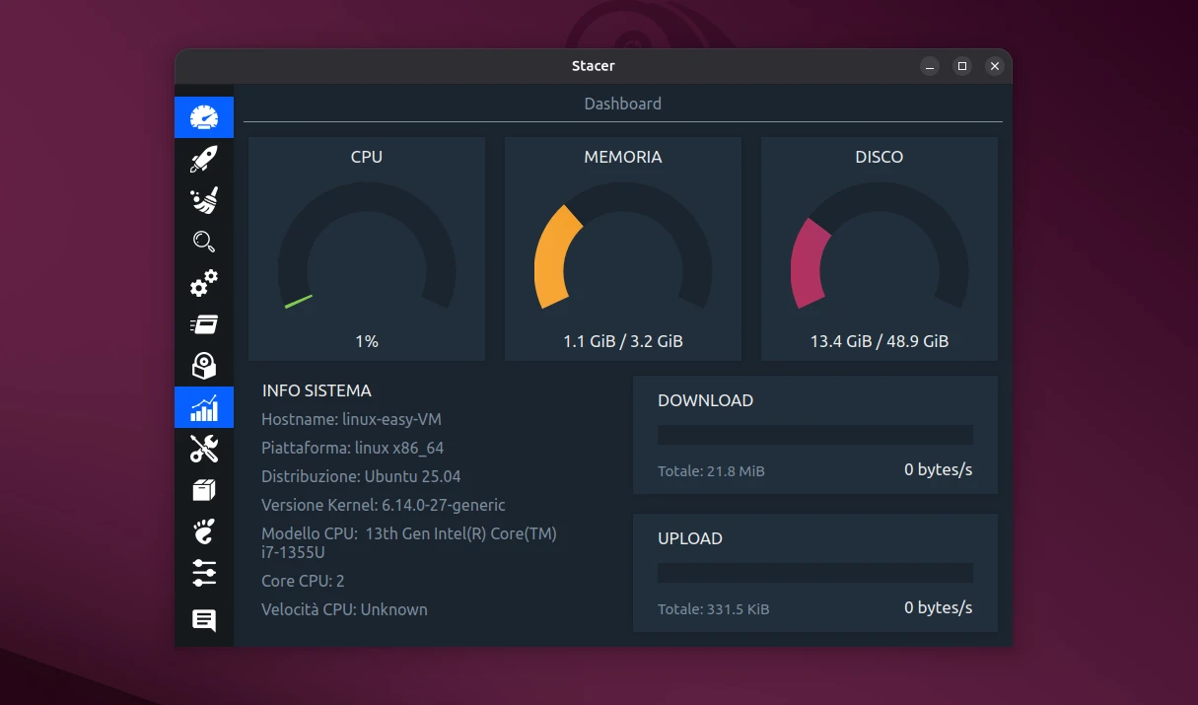Click the DOWNLOAD progress bar
Viewport: 1198px width, 705px height.
[814, 434]
